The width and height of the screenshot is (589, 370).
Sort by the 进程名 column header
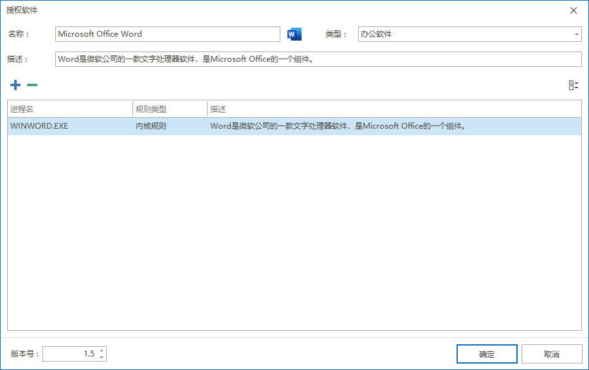click(x=69, y=109)
